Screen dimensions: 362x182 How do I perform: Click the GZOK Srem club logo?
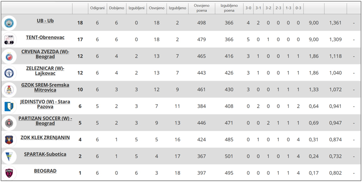coord(9,90)
